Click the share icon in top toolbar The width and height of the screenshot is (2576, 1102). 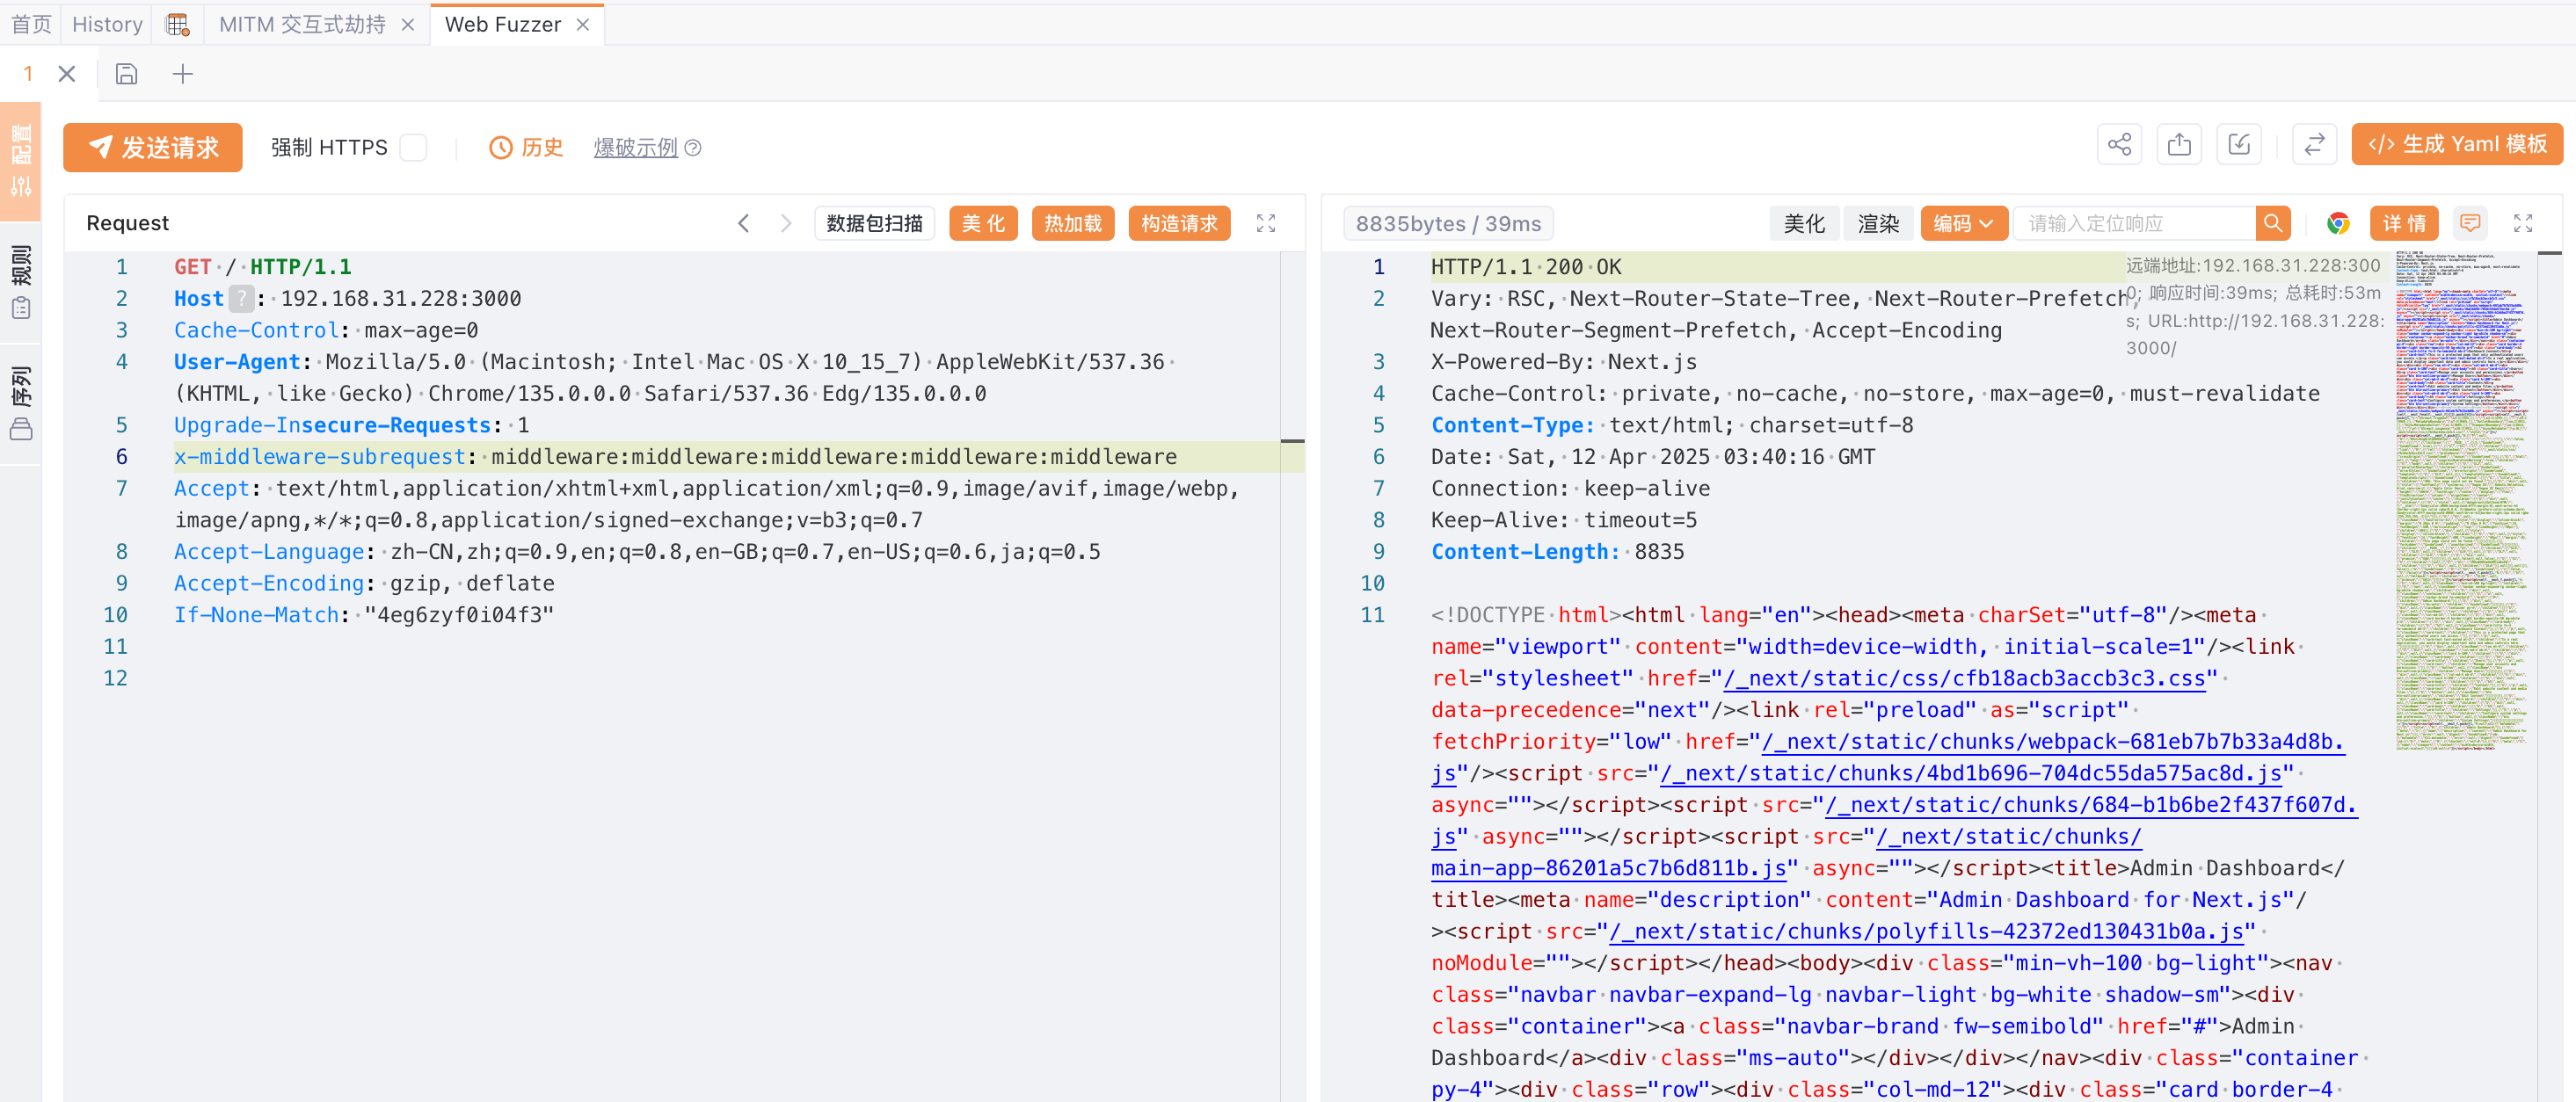(2119, 145)
